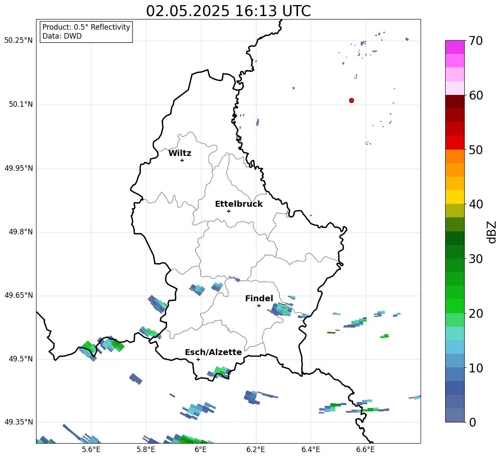Click the Wiltz city label
Viewport: 502px width, 458px height.
tap(180, 153)
